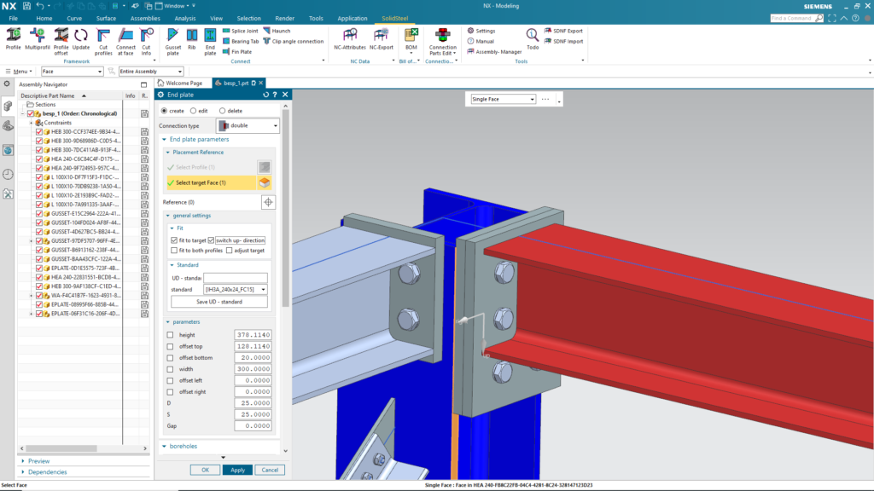Choose the Bearing Tab tool
Viewport: 874px width, 491px height.
point(241,41)
